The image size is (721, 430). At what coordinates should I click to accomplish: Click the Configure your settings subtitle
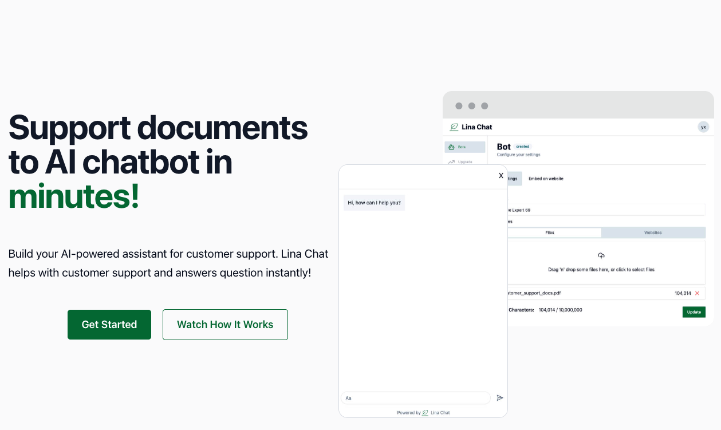point(518,155)
